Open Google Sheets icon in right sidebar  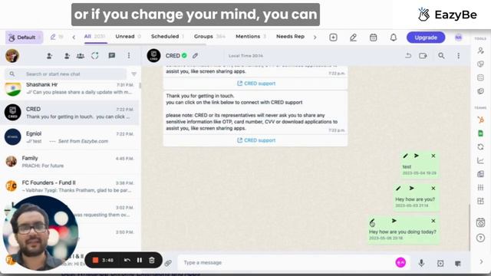pos(481,133)
